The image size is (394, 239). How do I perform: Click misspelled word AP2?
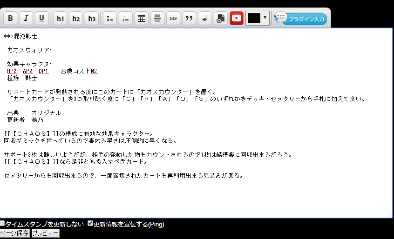click(x=27, y=71)
